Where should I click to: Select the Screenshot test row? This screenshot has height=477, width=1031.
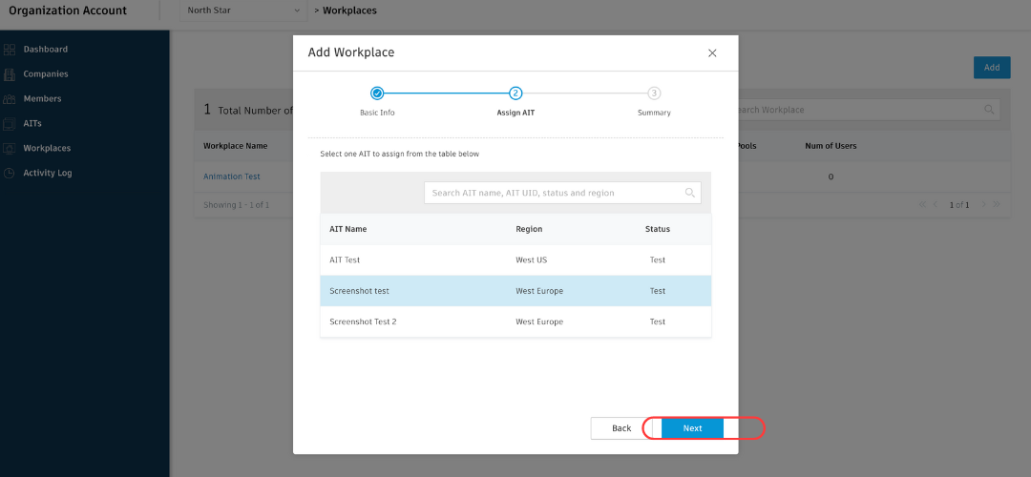(515, 291)
